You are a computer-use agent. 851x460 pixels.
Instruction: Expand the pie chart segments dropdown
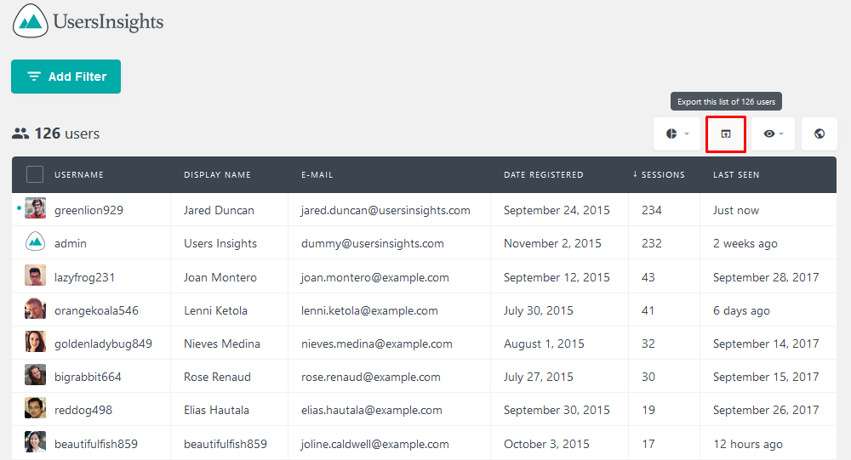[x=677, y=134]
